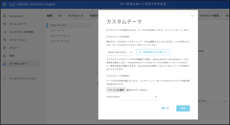Image resolution: width=230 pixels, height=125 pixels.
Task: Select ゲスト タイプ in the side list
Action: coord(57,31)
